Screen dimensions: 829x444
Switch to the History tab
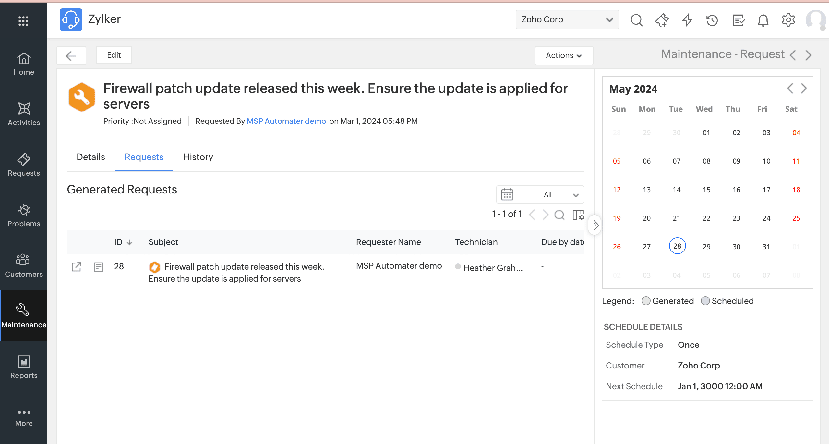pos(198,157)
